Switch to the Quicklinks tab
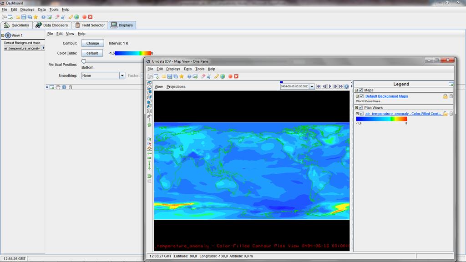 click(x=17, y=25)
